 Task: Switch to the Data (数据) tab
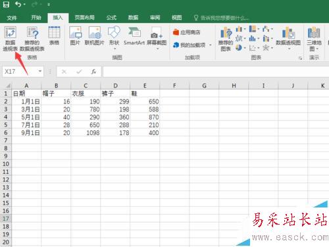(x=133, y=18)
